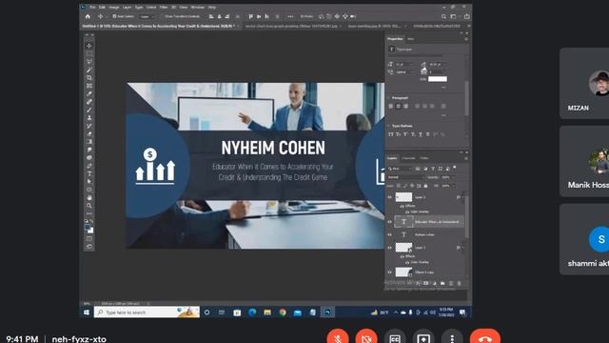Toggle microphone in Google Meet

(338, 339)
